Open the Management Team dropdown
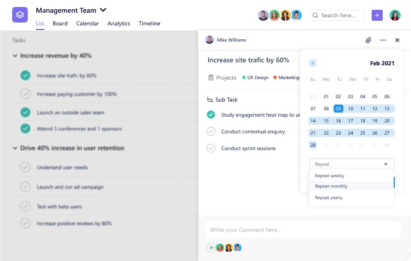Screen dimensions: 411x261 click(103, 10)
